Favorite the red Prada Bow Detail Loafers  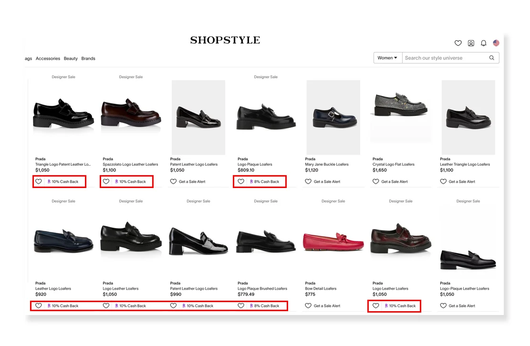(x=308, y=305)
